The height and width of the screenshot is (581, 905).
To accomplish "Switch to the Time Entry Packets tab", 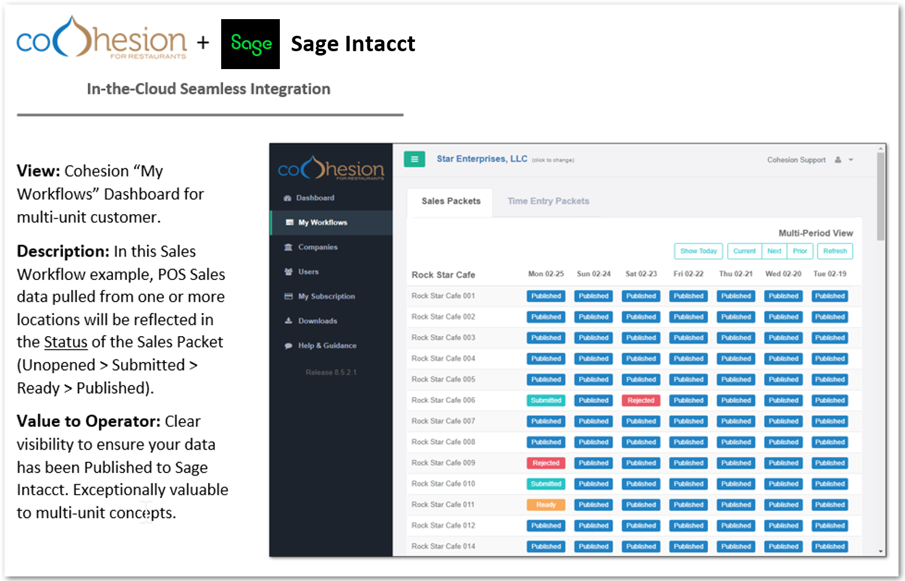I will (548, 201).
